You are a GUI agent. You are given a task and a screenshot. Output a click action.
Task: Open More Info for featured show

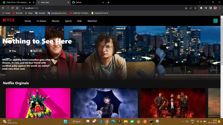[x=36, y=51]
